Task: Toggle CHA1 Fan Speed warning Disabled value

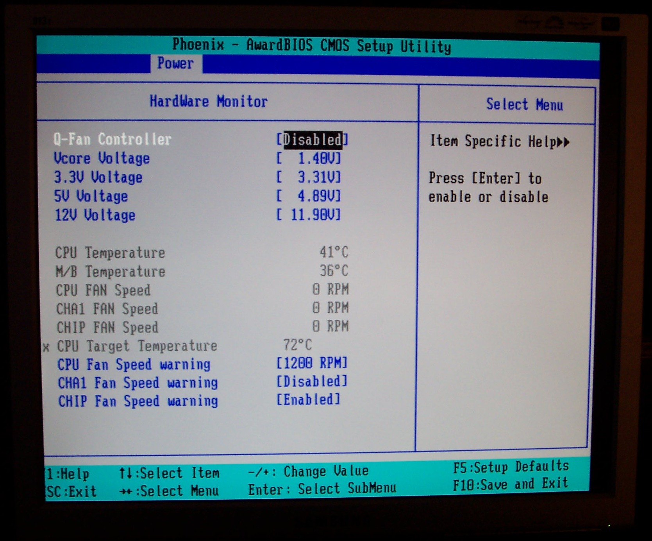Action: (312, 382)
